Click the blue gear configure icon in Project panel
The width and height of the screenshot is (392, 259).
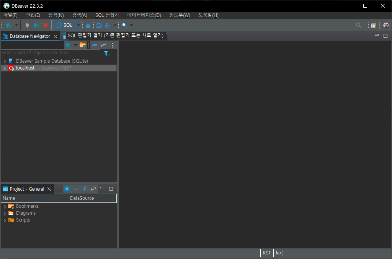click(x=67, y=189)
